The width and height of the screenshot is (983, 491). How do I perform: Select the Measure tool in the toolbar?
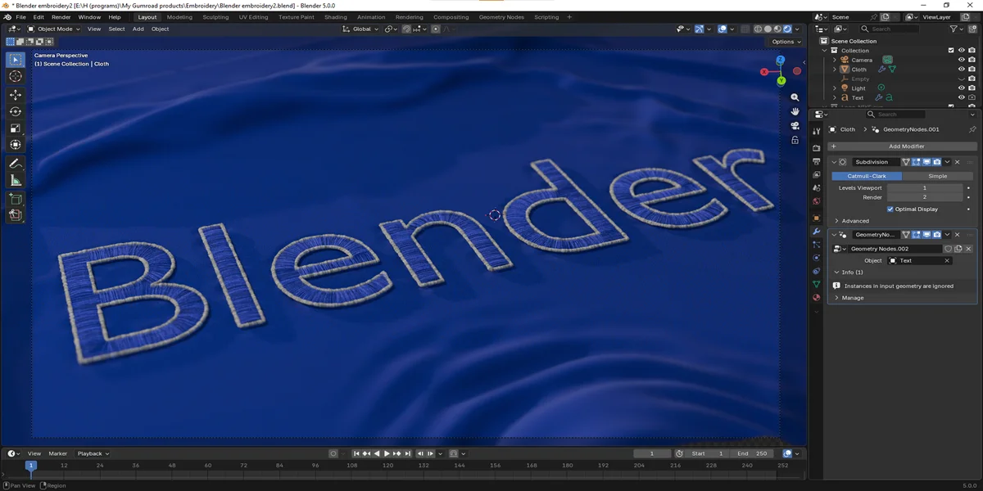pos(15,179)
